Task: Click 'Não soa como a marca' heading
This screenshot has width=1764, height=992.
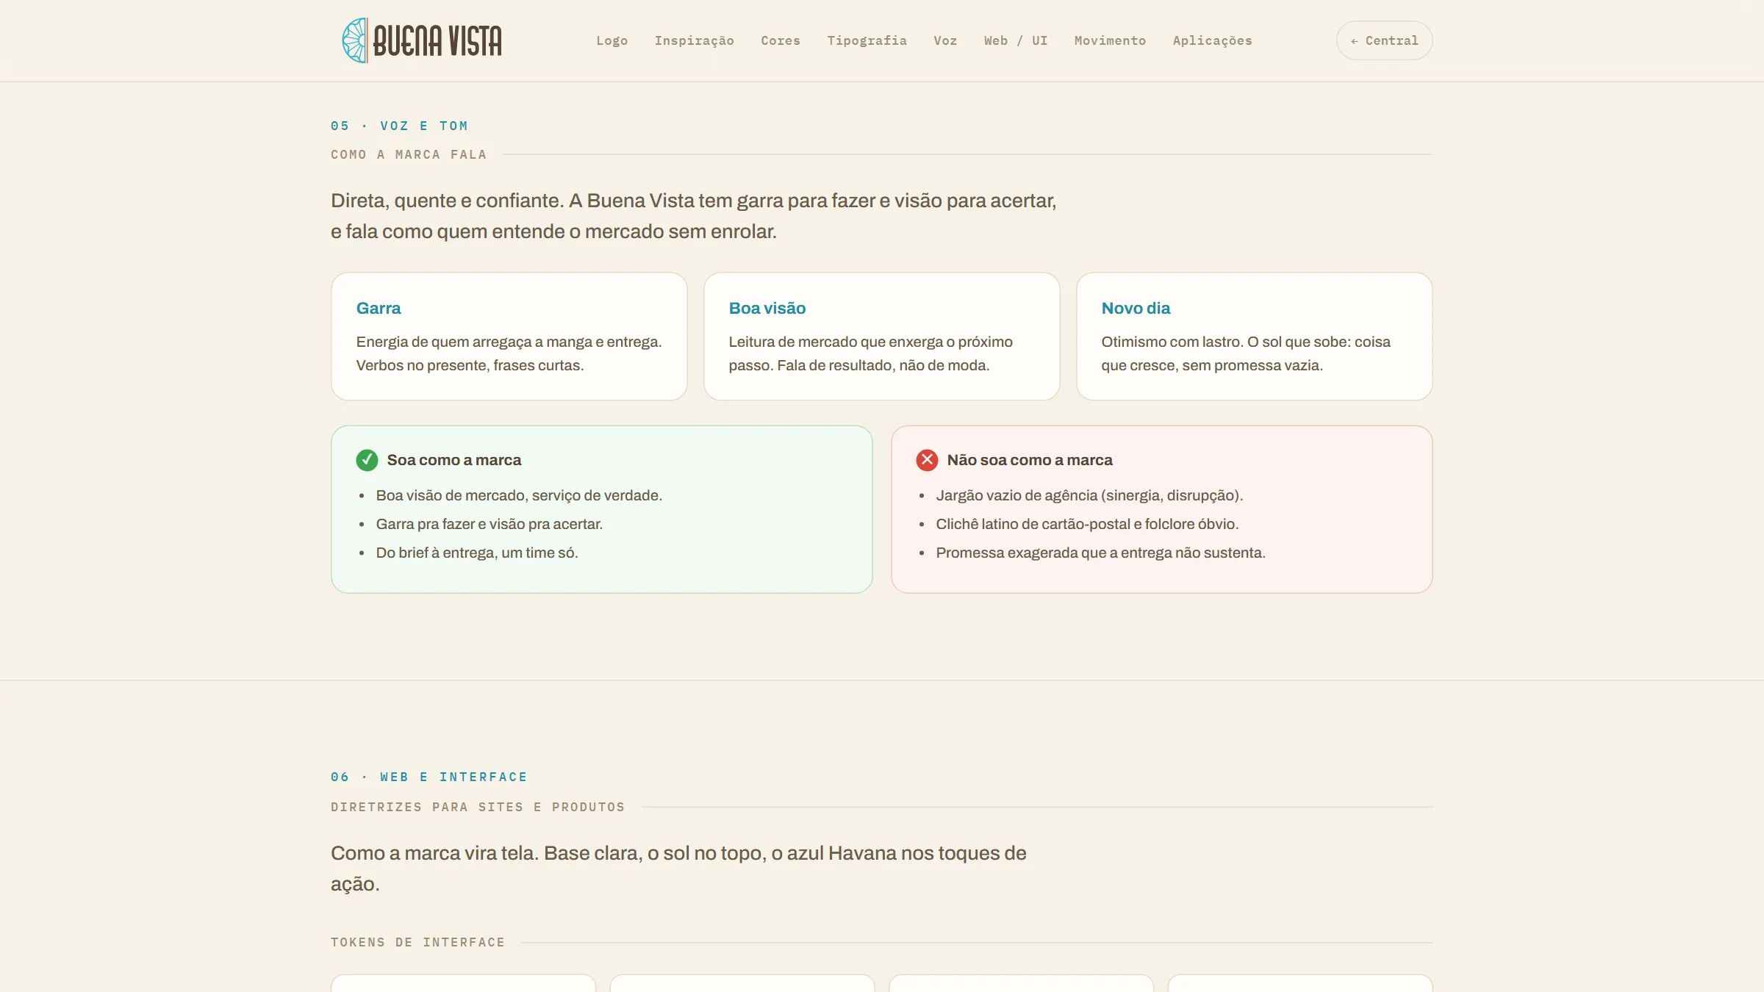Action: 1029,460
